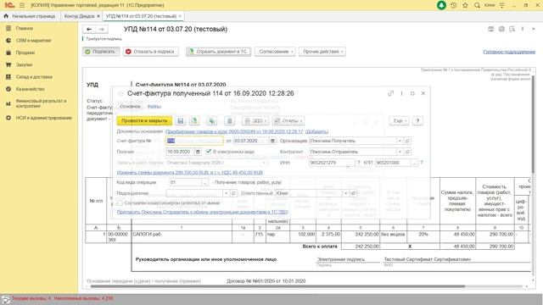This screenshot has height=305, width=543.
Task: Open the Приобретение товаров и услуг base document link
Action: point(234,131)
